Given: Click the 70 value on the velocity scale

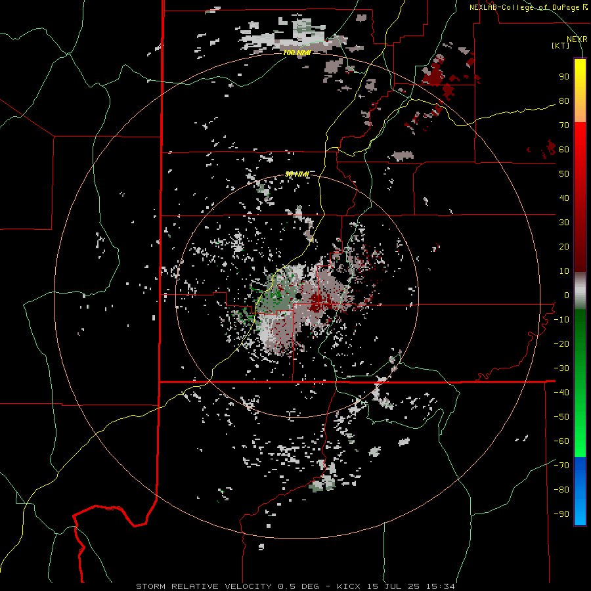Looking at the screenshot, I should [564, 125].
